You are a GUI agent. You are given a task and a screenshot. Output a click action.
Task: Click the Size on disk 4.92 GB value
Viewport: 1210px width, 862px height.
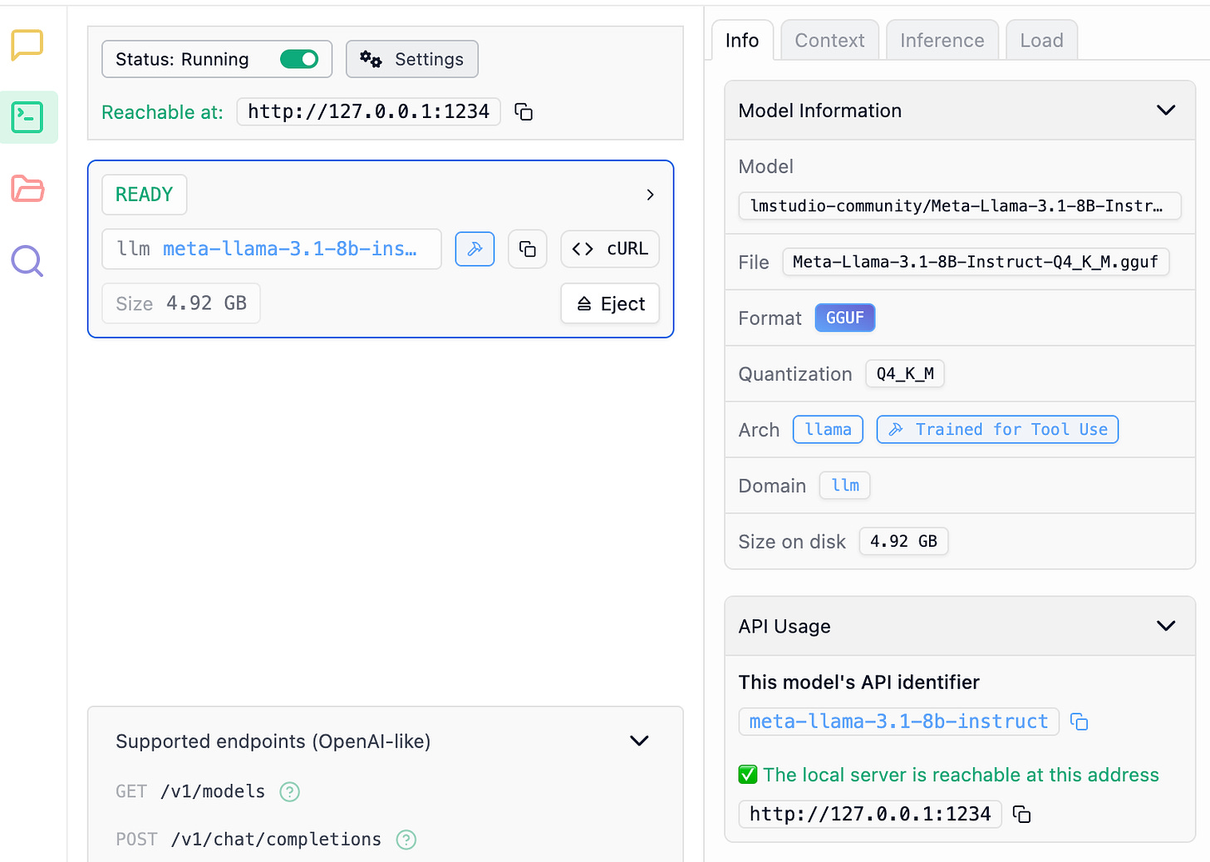point(903,541)
